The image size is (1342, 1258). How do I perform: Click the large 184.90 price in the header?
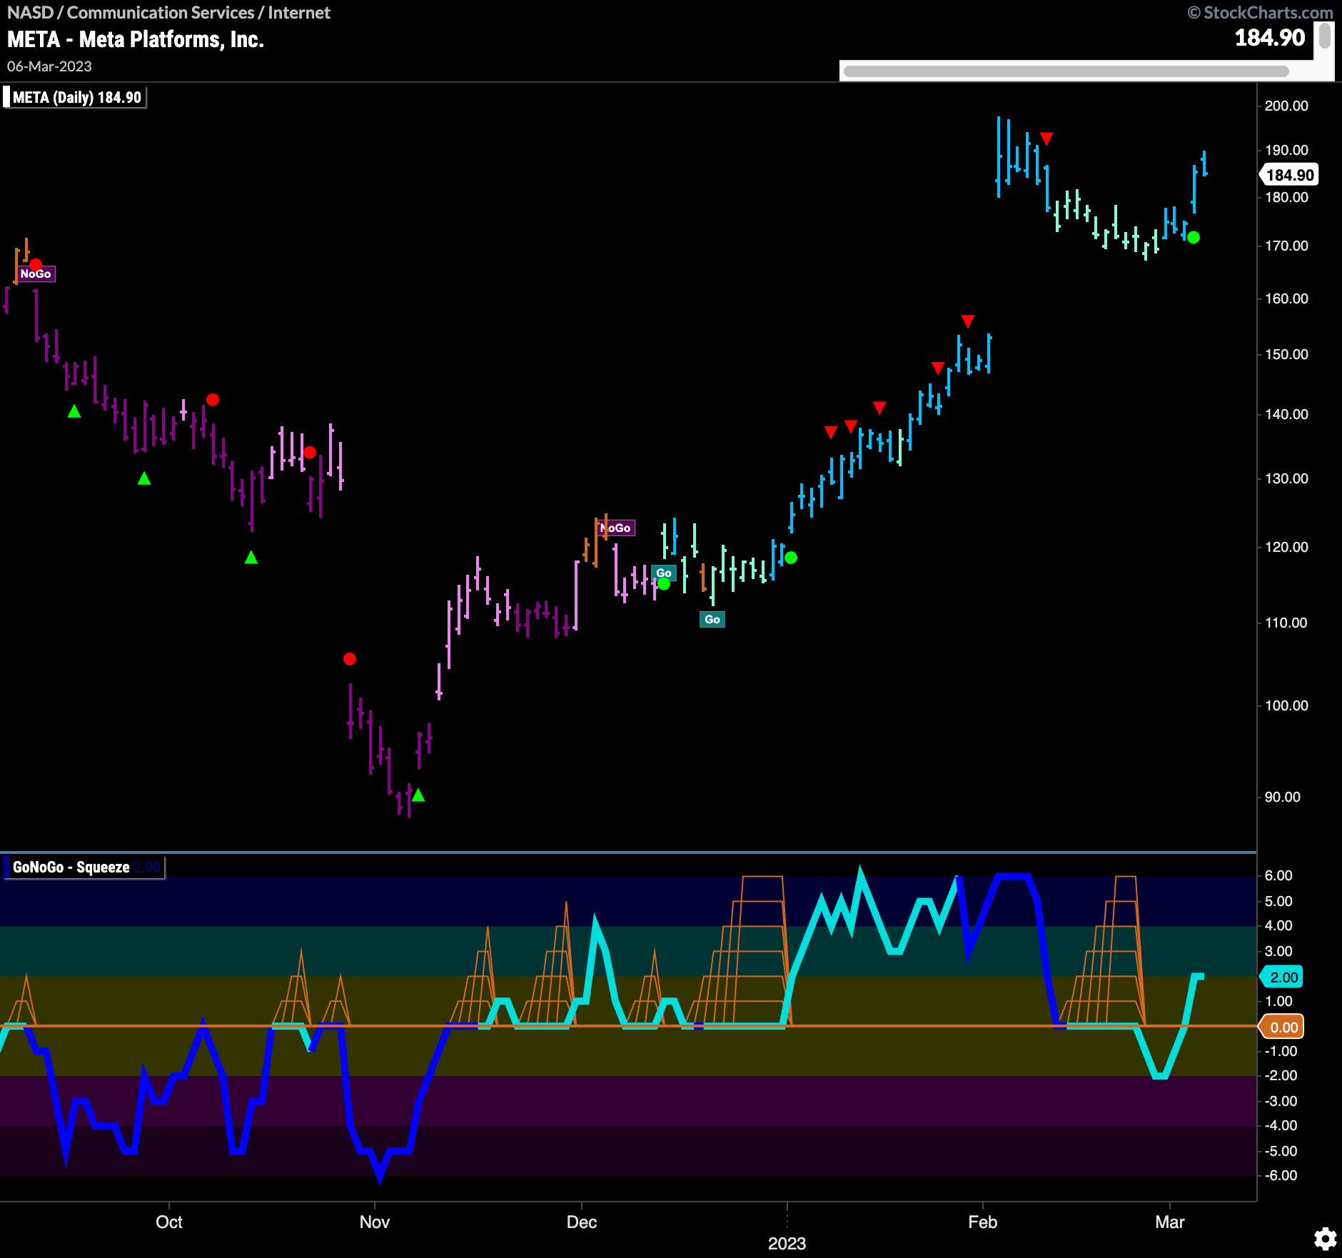coord(1270,37)
